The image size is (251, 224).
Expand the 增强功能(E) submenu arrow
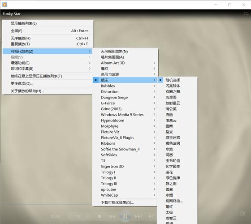(90, 63)
